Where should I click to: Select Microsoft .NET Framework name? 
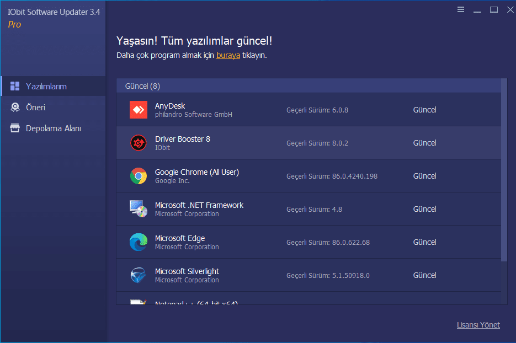coord(199,205)
